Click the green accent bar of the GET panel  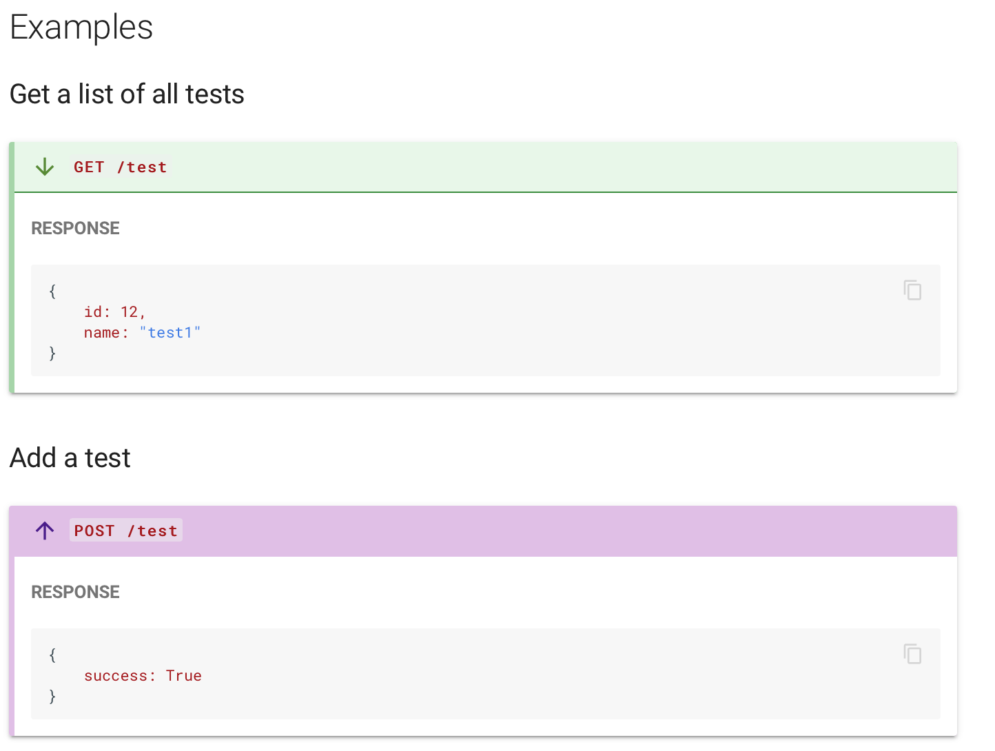point(14,269)
